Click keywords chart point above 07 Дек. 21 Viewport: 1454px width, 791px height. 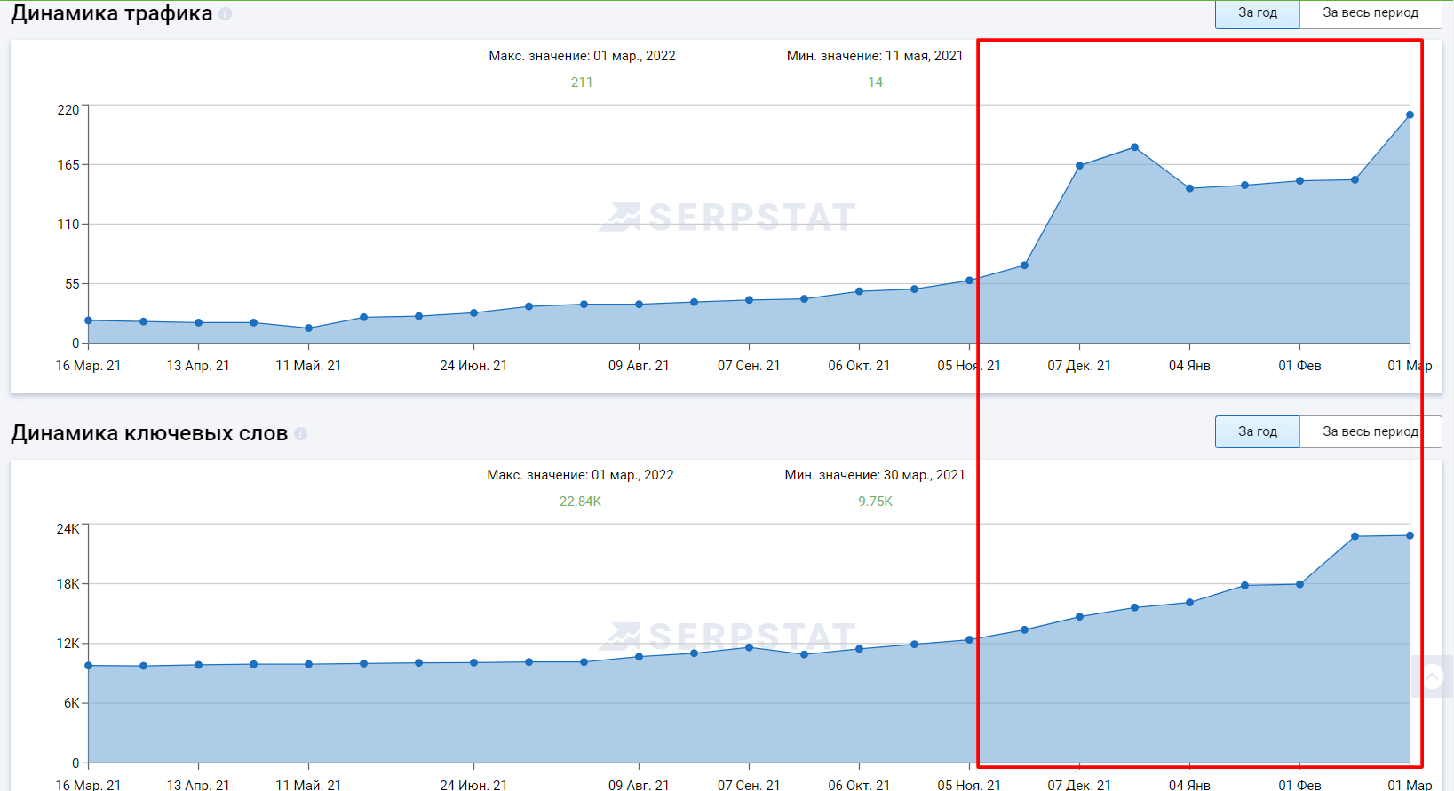(1079, 617)
